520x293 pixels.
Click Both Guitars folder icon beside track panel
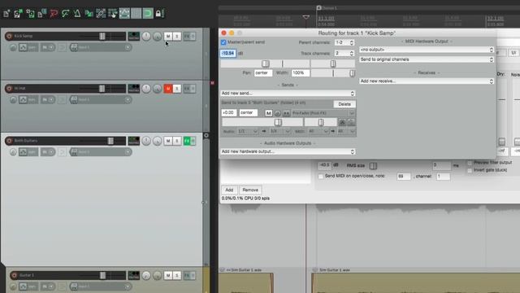206,136
